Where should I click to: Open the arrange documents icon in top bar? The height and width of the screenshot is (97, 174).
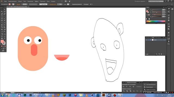(x=66, y=1)
